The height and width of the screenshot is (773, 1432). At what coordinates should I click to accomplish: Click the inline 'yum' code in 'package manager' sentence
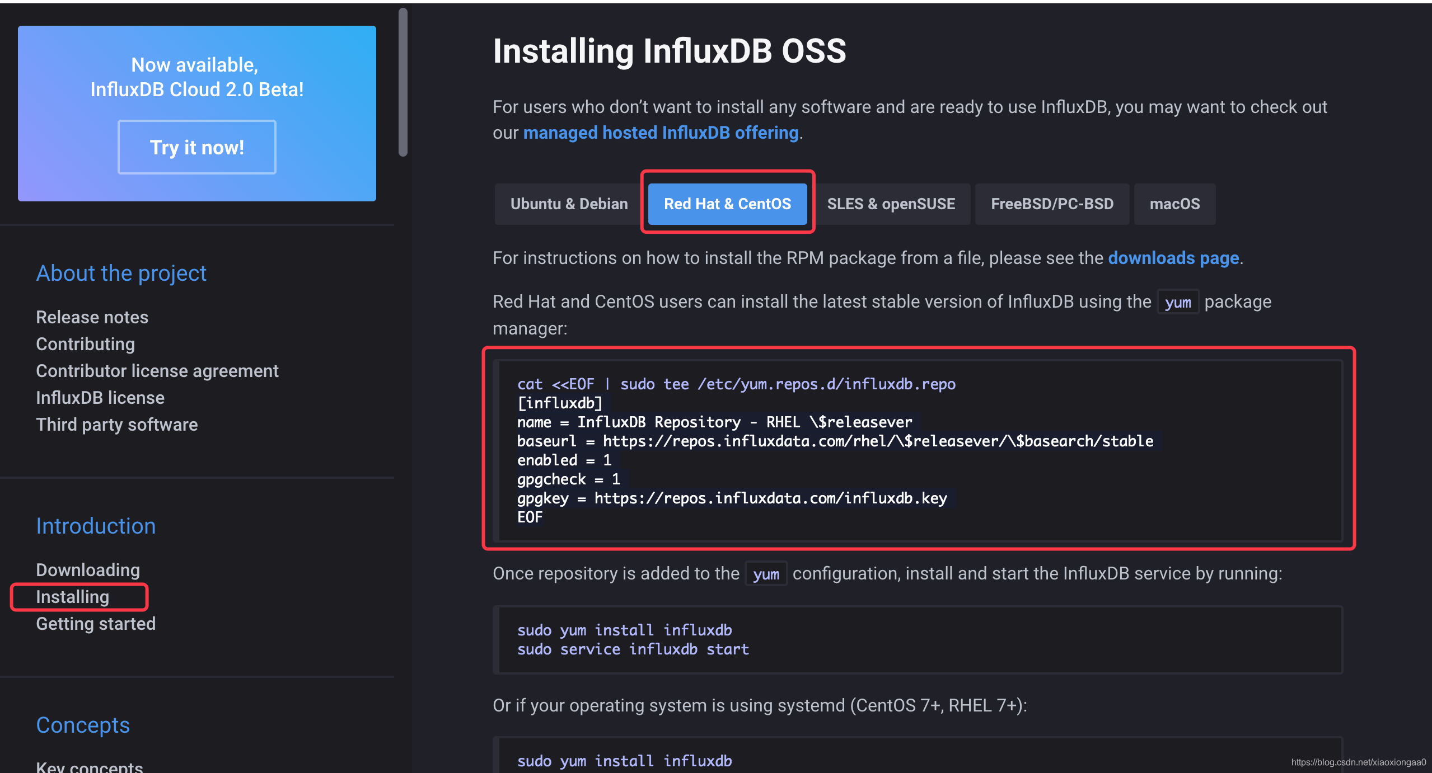1178,302
